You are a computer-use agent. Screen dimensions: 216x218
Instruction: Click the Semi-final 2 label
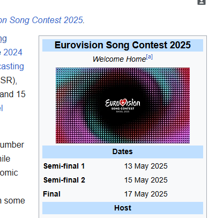64,180
